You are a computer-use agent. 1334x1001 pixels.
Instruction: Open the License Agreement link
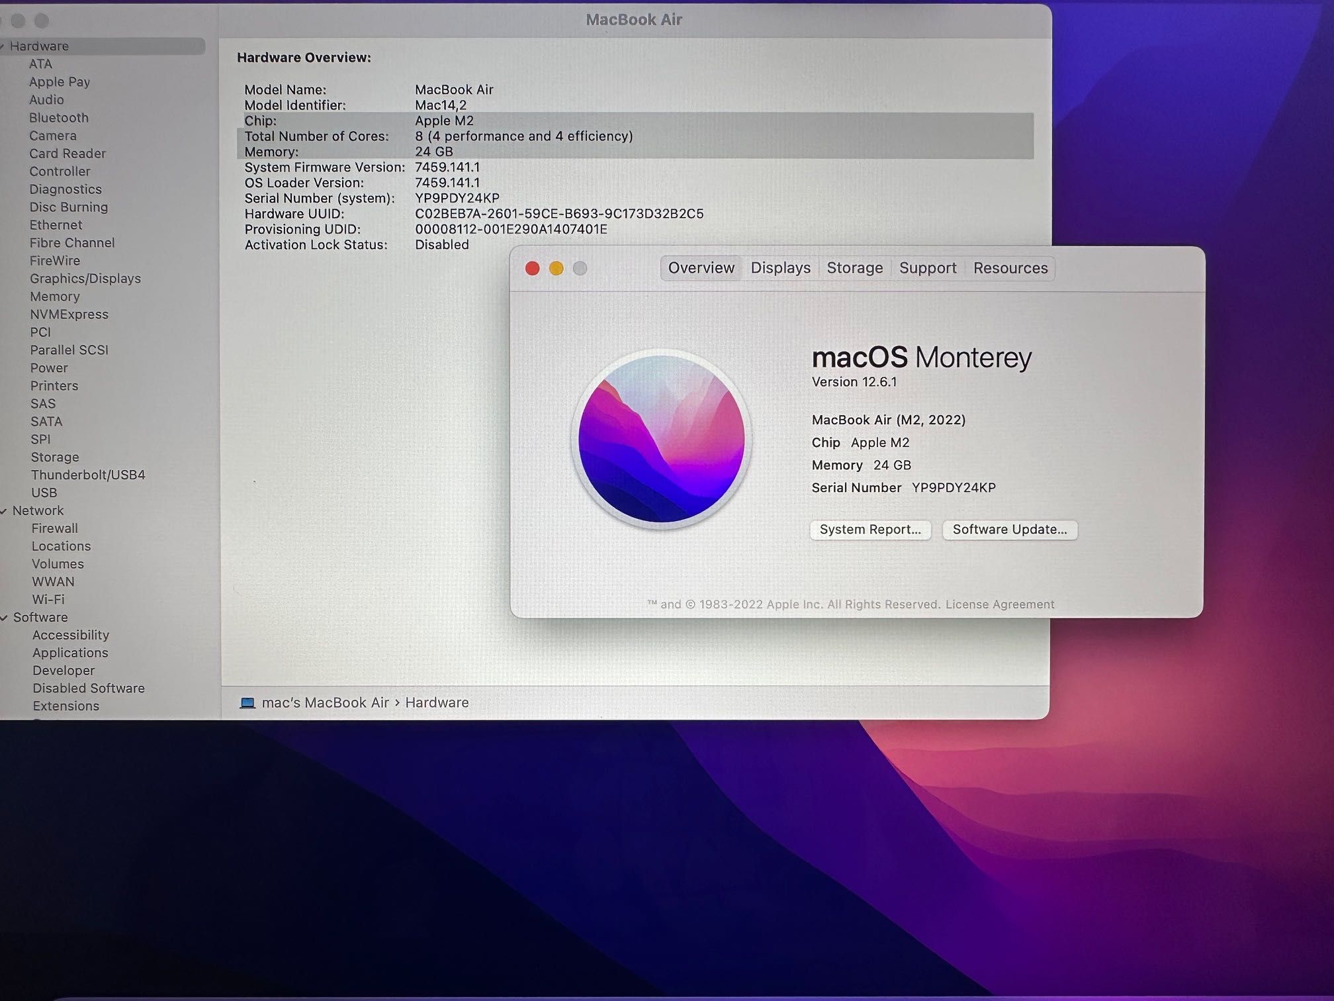point(1000,604)
